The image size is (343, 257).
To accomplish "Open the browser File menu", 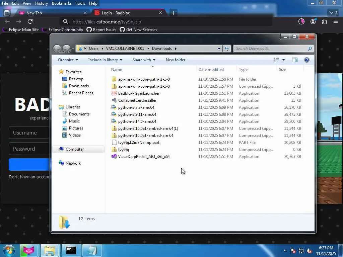I will [x=5, y=3].
